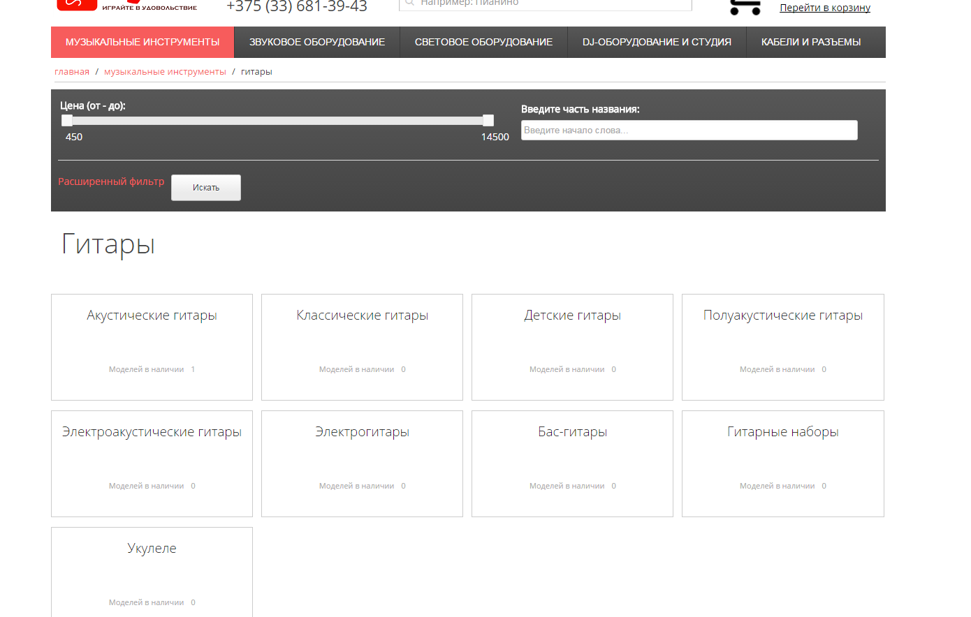The height and width of the screenshot is (617, 971).
Task: Click the price range slider track
Action: tap(277, 120)
